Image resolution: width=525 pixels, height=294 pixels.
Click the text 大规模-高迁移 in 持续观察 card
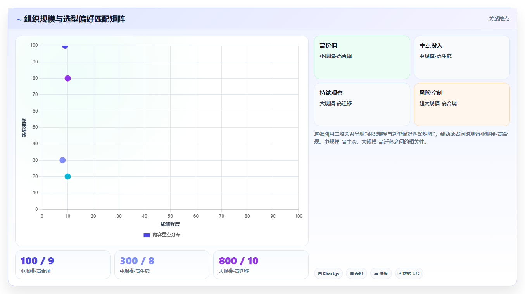coord(336,103)
